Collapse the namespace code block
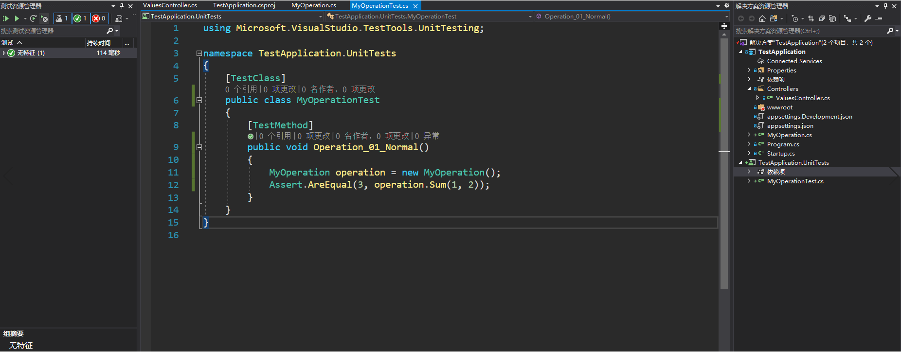Screen dimensions: 901x352 click(x=199, y=53)
